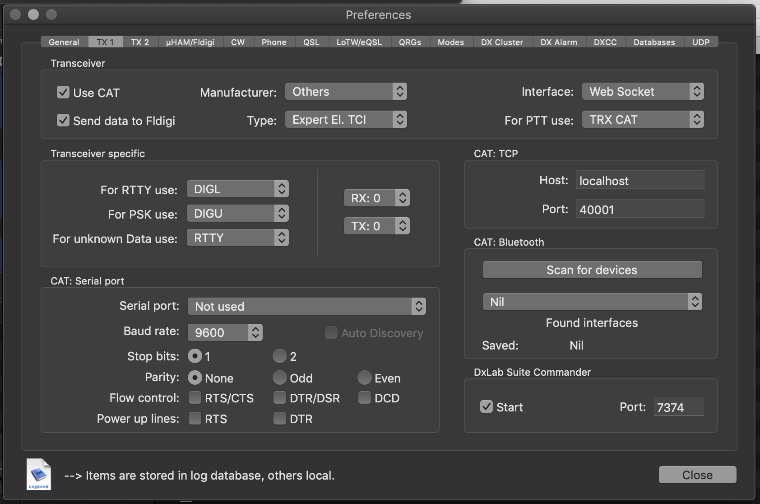760x504 pixels.
Task: Expand the Serial port dropdown
Action: [306, 306]
